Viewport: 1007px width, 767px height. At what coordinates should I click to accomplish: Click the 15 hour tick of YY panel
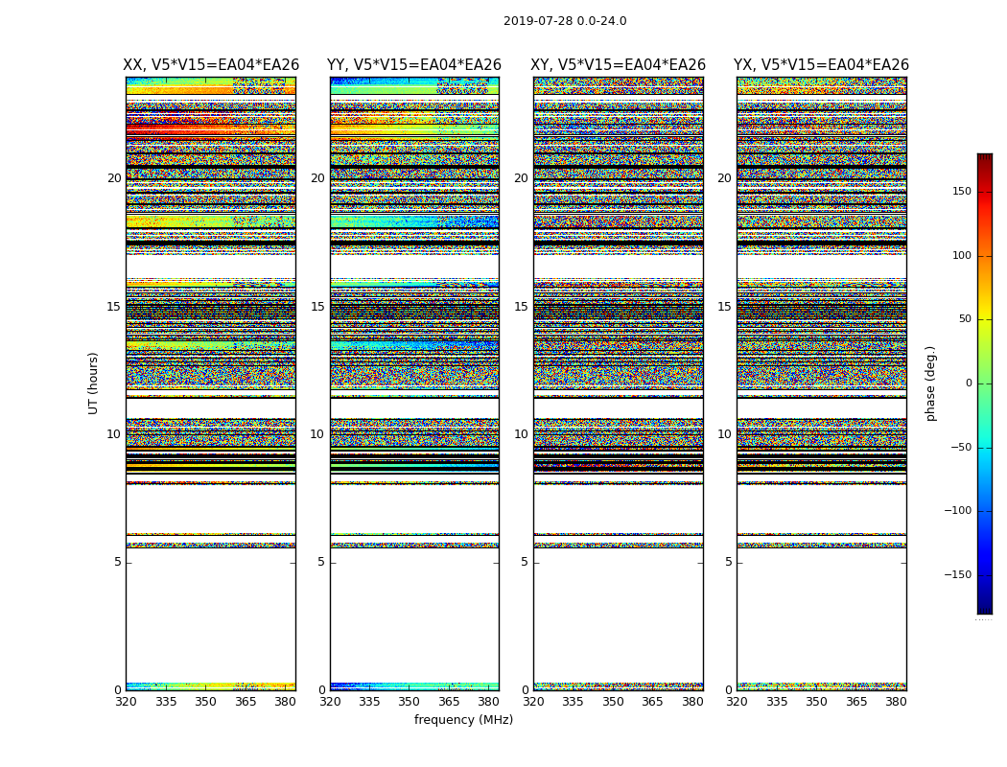317,307
